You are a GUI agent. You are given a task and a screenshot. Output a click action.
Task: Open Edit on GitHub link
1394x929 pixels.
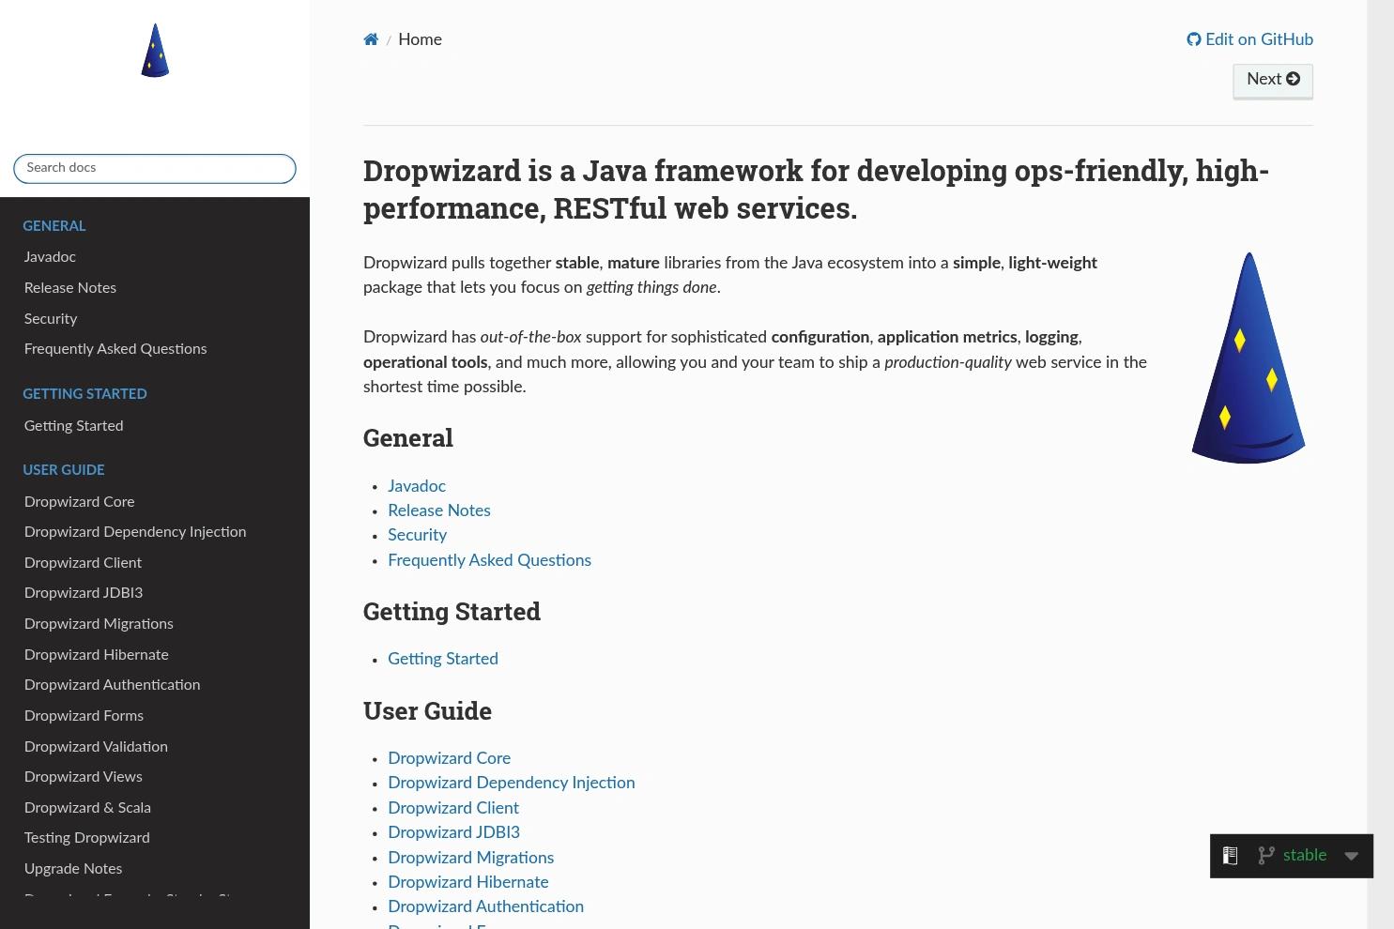pos(1249,39)
